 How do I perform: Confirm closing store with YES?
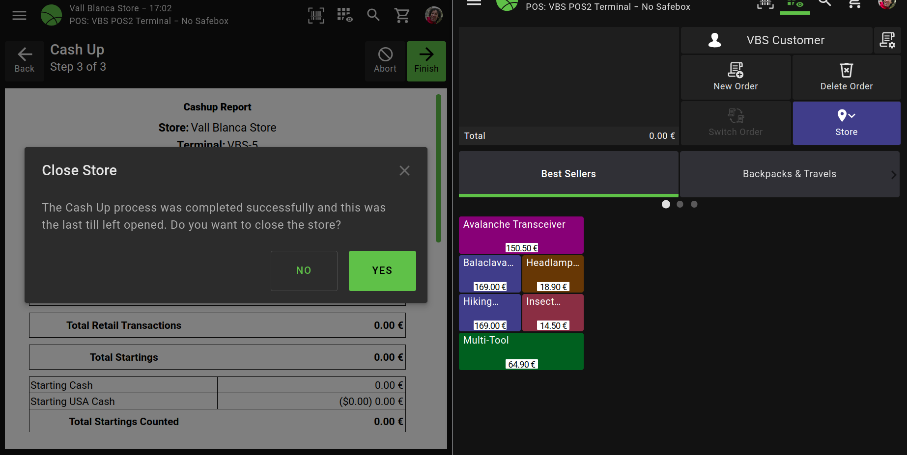(x=382, y=270)
